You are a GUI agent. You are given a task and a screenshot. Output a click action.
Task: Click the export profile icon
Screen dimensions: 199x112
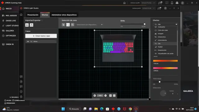point(31,25)
